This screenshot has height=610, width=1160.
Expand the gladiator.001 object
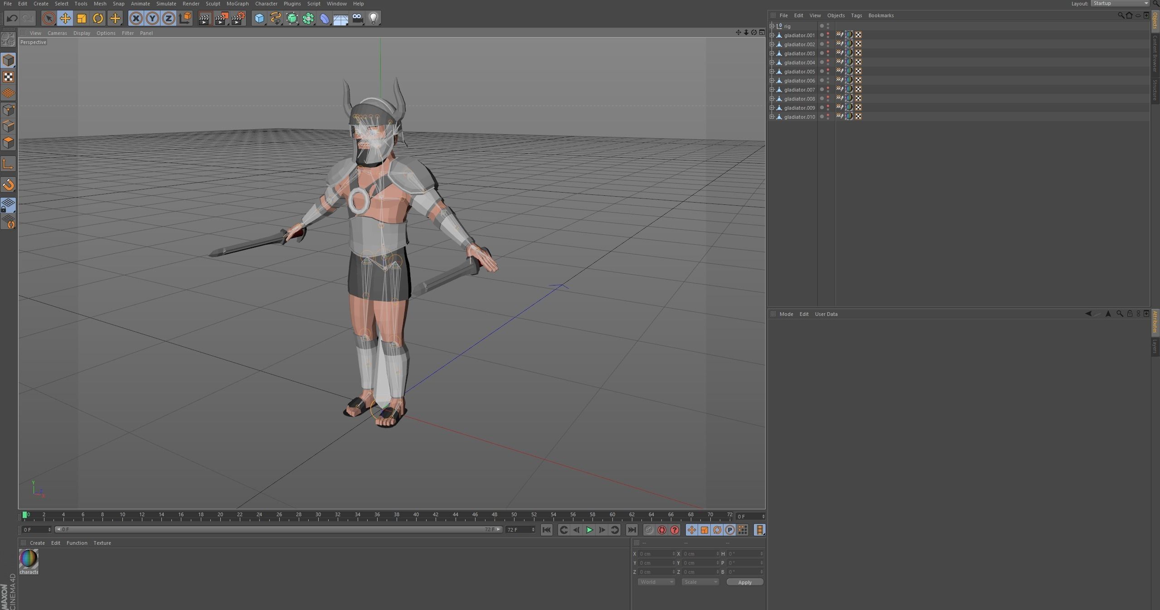coord(772,35)
